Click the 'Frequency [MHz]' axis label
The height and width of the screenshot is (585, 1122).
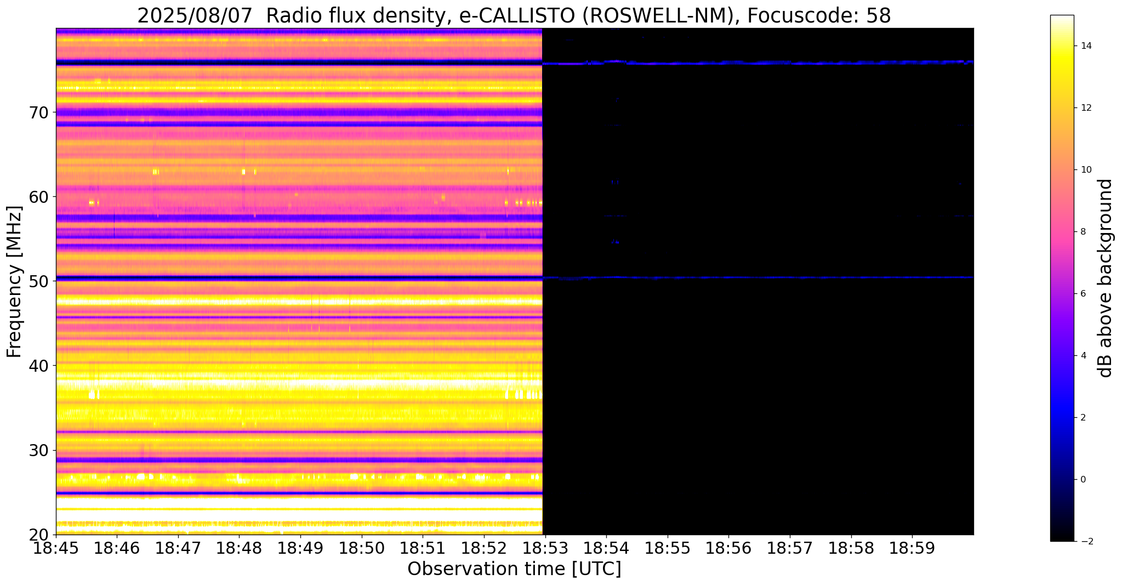pyautogui.click(x=15, y=281)
